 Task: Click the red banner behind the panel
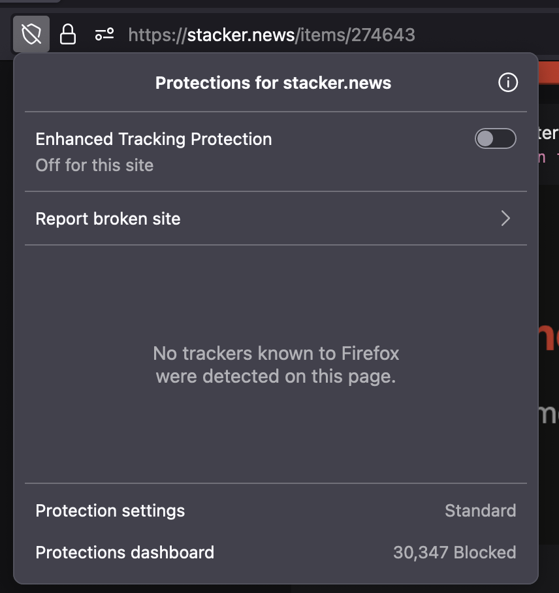[x=547, y=72]
